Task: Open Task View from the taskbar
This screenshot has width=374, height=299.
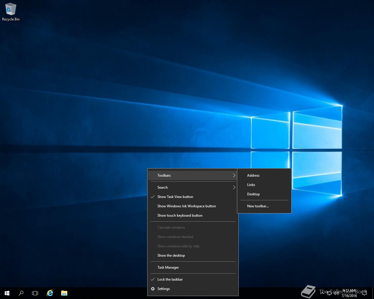Action: pos(35,293)
